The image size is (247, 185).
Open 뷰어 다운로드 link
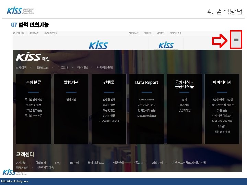(96, 163)
